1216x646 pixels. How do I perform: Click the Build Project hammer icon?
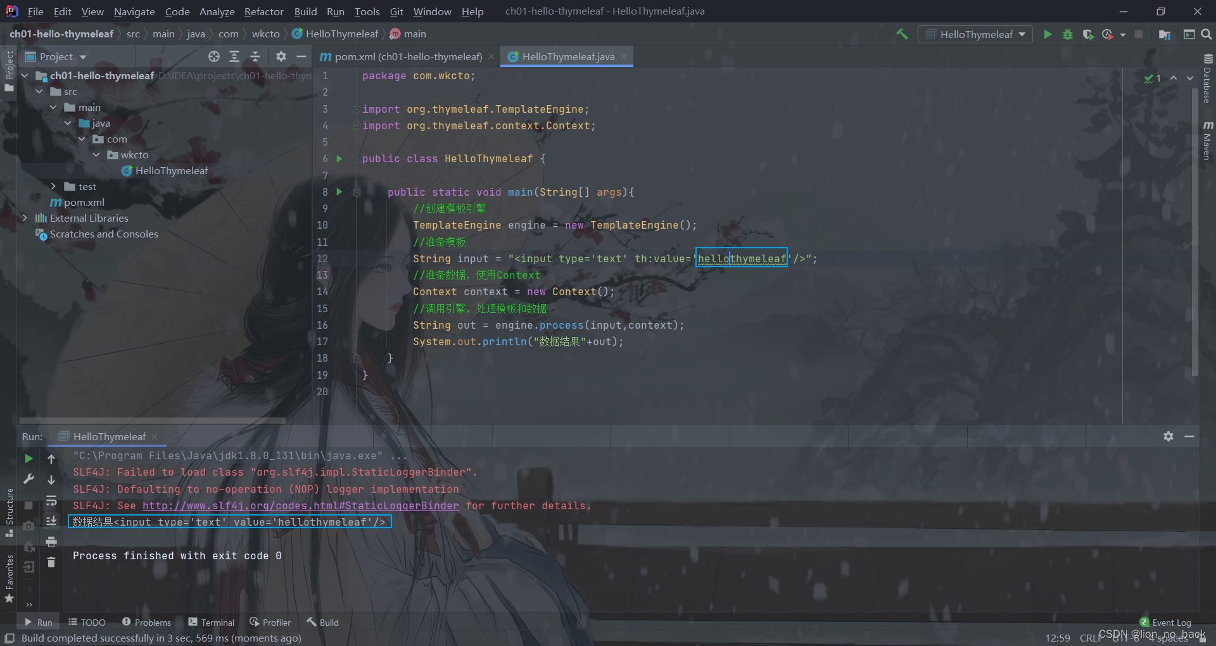tap(902, 34)
